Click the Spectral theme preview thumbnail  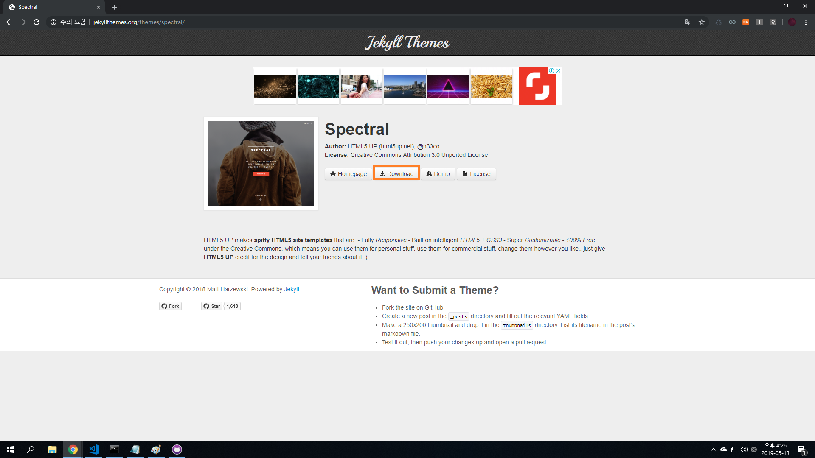[x=261, y=163]
